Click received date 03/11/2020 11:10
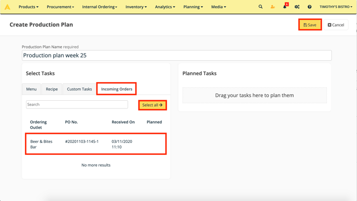The width and height of the screenshot is (357, 201). click(122, 144)
